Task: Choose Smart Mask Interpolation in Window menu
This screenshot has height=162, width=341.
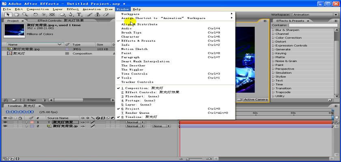Action: (175, 62)
